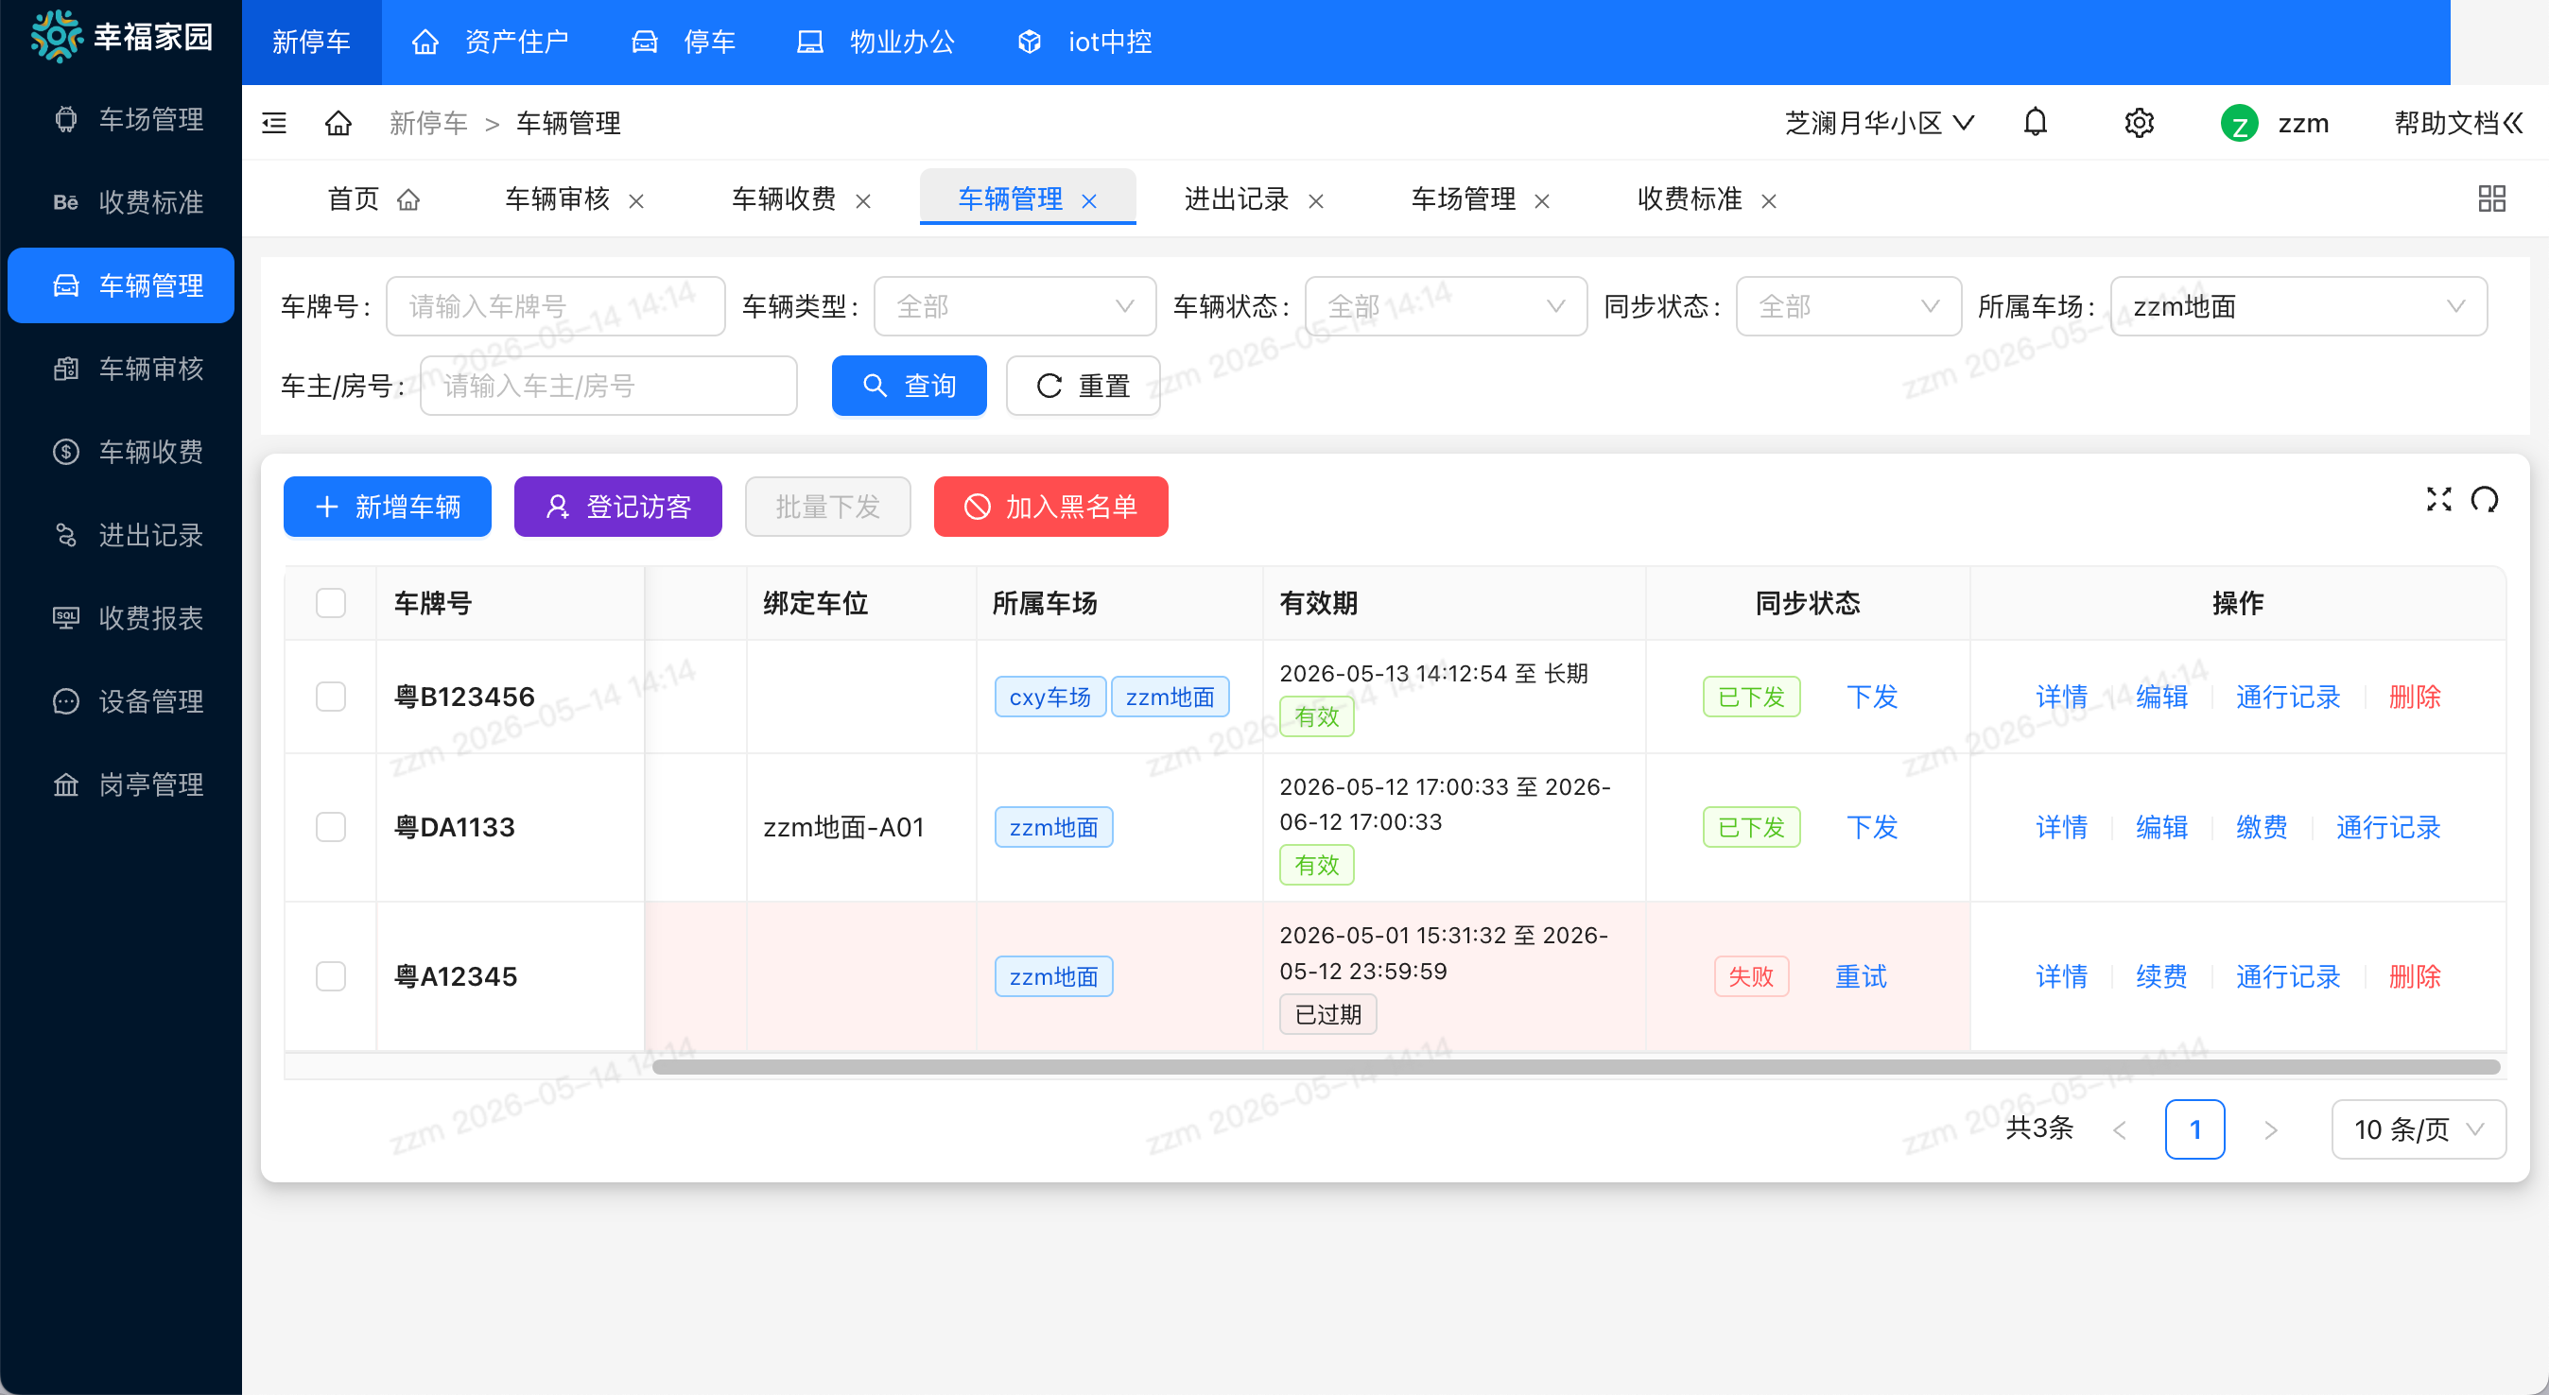Screen dimensions: 2549x1395
Task: Close the 进出记录 tab
Action: [x=1316, y=201]
